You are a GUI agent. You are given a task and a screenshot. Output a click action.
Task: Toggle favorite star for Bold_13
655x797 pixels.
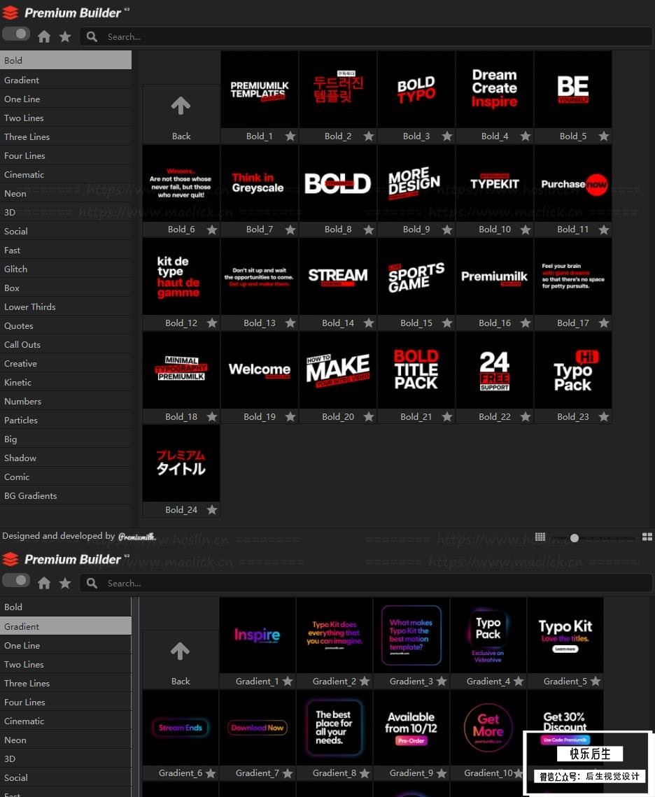[290, 323]
